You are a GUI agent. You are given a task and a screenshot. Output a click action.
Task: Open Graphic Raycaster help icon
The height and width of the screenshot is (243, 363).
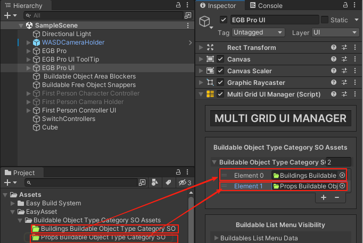334,82
